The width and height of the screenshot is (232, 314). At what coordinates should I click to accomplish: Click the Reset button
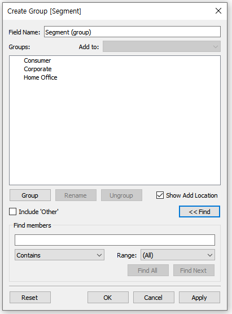pos(30,298)
